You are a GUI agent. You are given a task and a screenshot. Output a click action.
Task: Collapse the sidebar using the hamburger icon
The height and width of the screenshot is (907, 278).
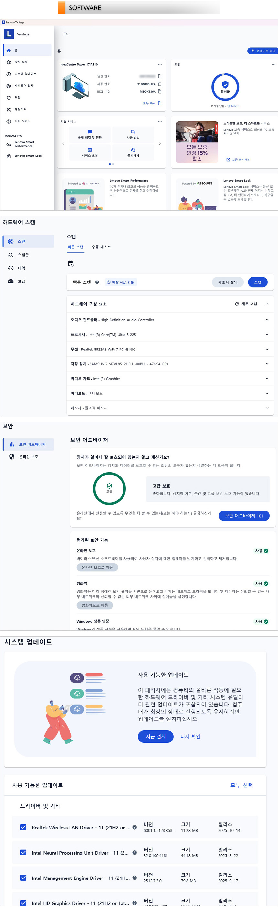65,34
